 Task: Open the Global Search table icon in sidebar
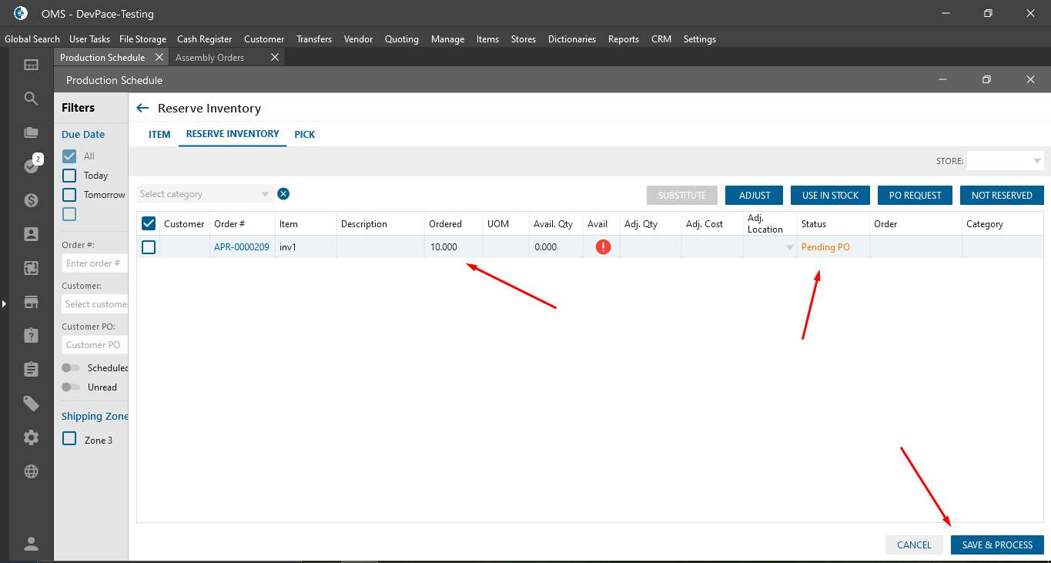click(31, 65)
